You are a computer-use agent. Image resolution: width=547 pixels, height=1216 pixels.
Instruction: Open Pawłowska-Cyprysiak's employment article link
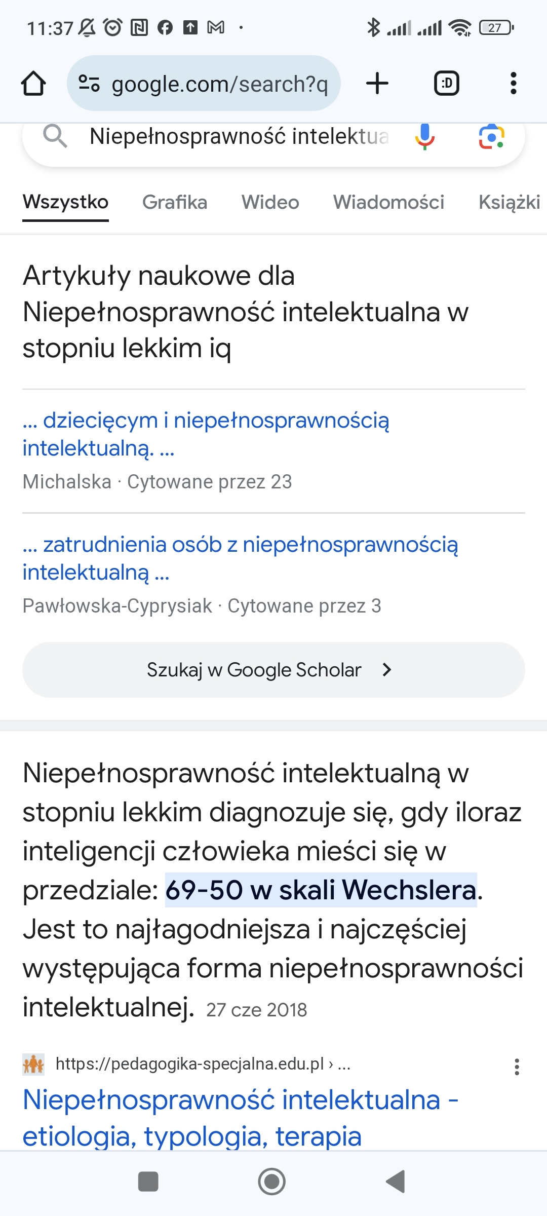(240, 558)
